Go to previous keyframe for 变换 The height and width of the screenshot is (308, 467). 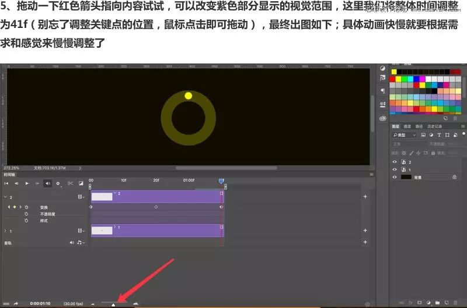point(9,207)
